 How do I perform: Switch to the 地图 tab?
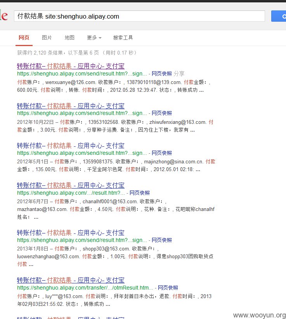pos(69,38)
